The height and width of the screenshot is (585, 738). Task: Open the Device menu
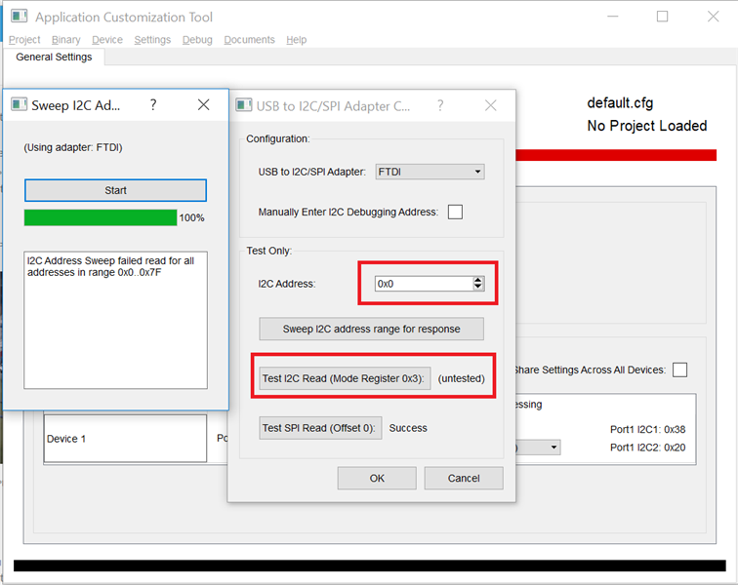click(107, 40)
